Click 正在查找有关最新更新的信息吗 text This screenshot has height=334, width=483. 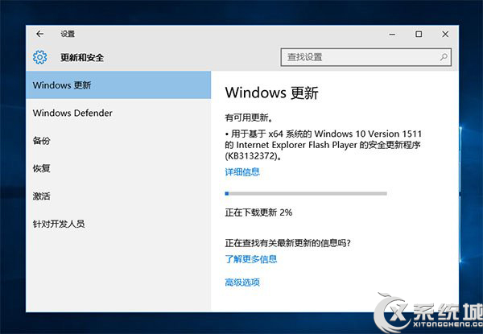[287, 243]
